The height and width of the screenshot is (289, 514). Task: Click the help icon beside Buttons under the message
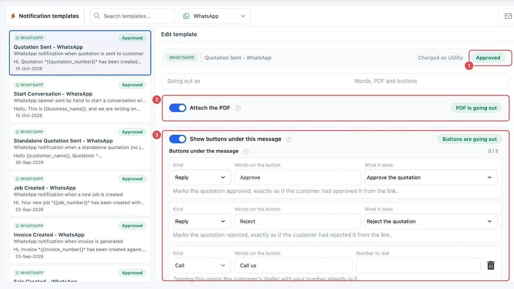click(246, 151)
